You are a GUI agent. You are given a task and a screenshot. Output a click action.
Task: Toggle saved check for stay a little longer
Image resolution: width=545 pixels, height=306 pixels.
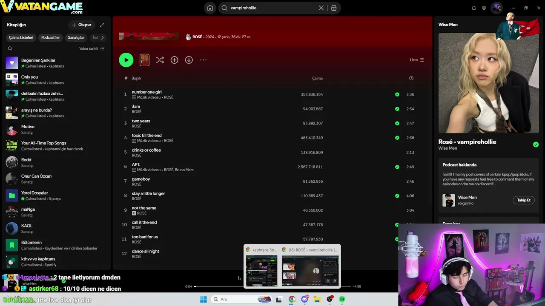397,196
